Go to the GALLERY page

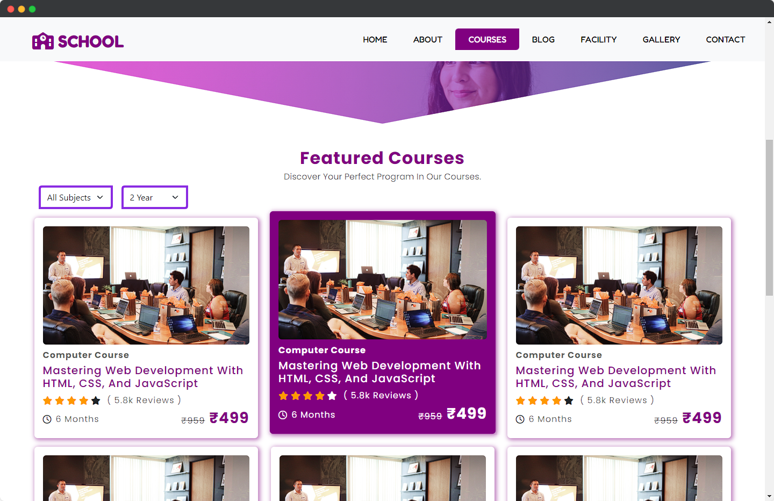[661, 39]
